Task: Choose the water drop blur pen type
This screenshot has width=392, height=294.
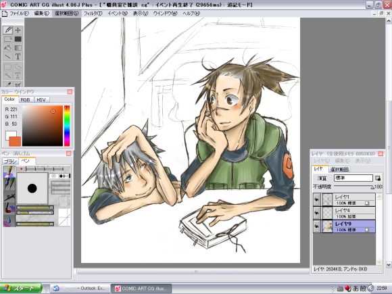Action: [x=9, y=220]
